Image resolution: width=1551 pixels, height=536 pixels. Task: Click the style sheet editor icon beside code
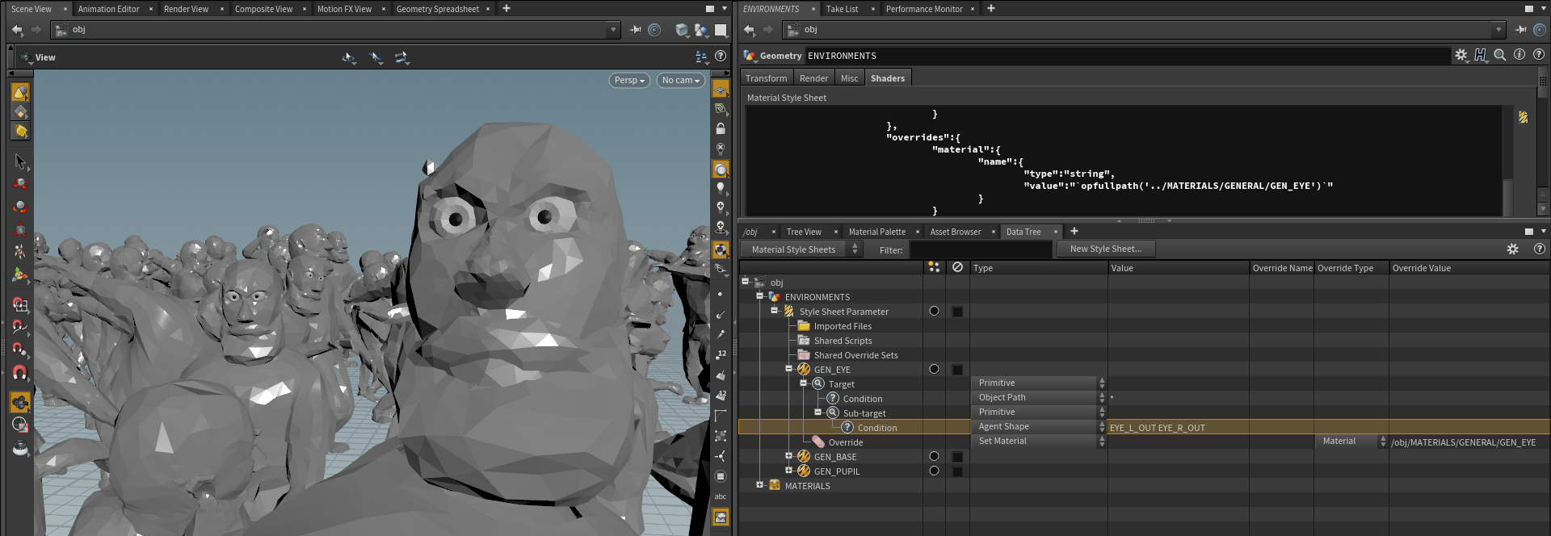pos(1523,117)
